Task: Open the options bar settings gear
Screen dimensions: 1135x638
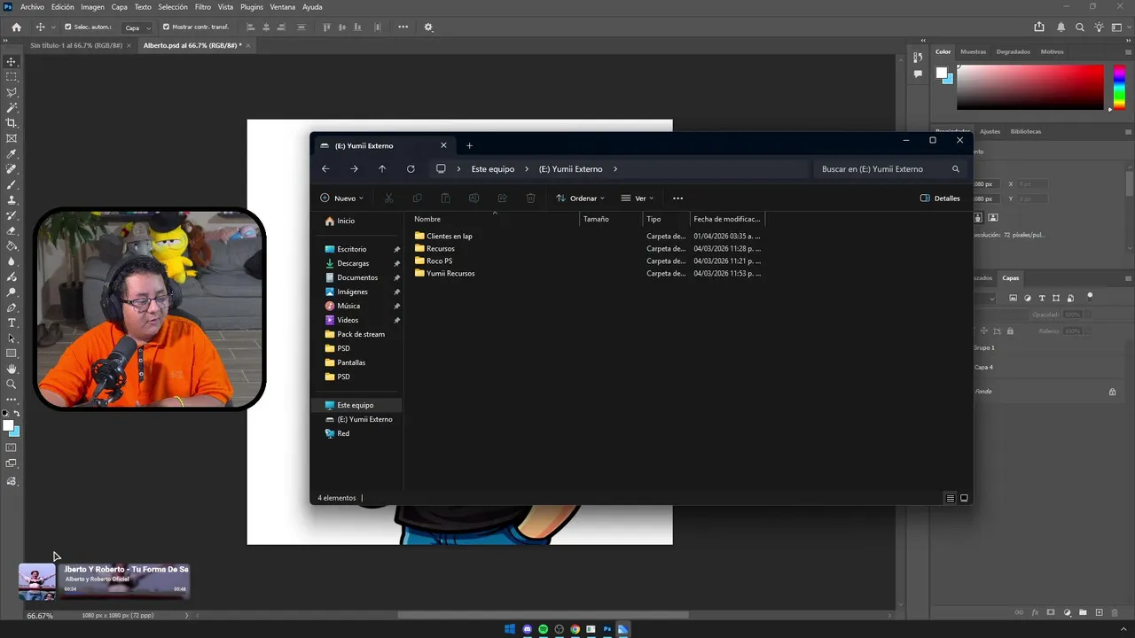Action: pyautogui.click(x=428, y=27)
